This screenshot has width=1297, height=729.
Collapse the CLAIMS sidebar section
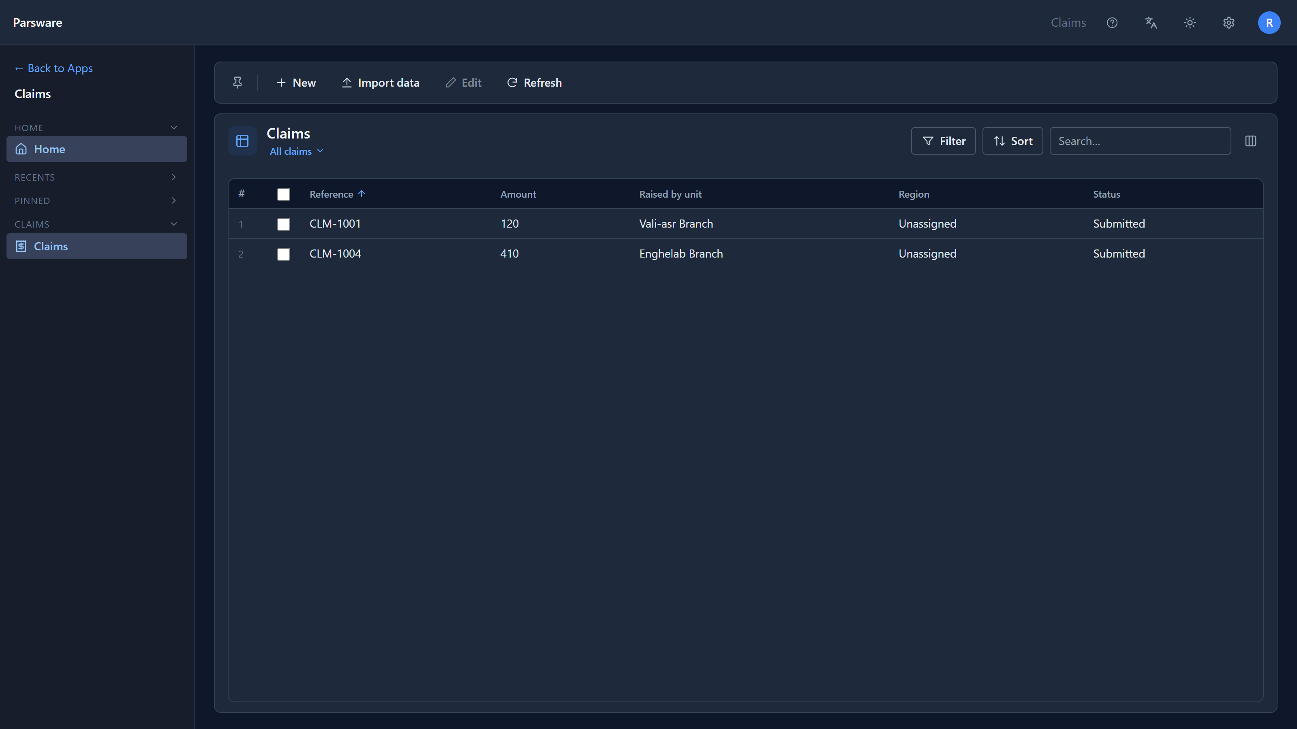pos(174,224)
